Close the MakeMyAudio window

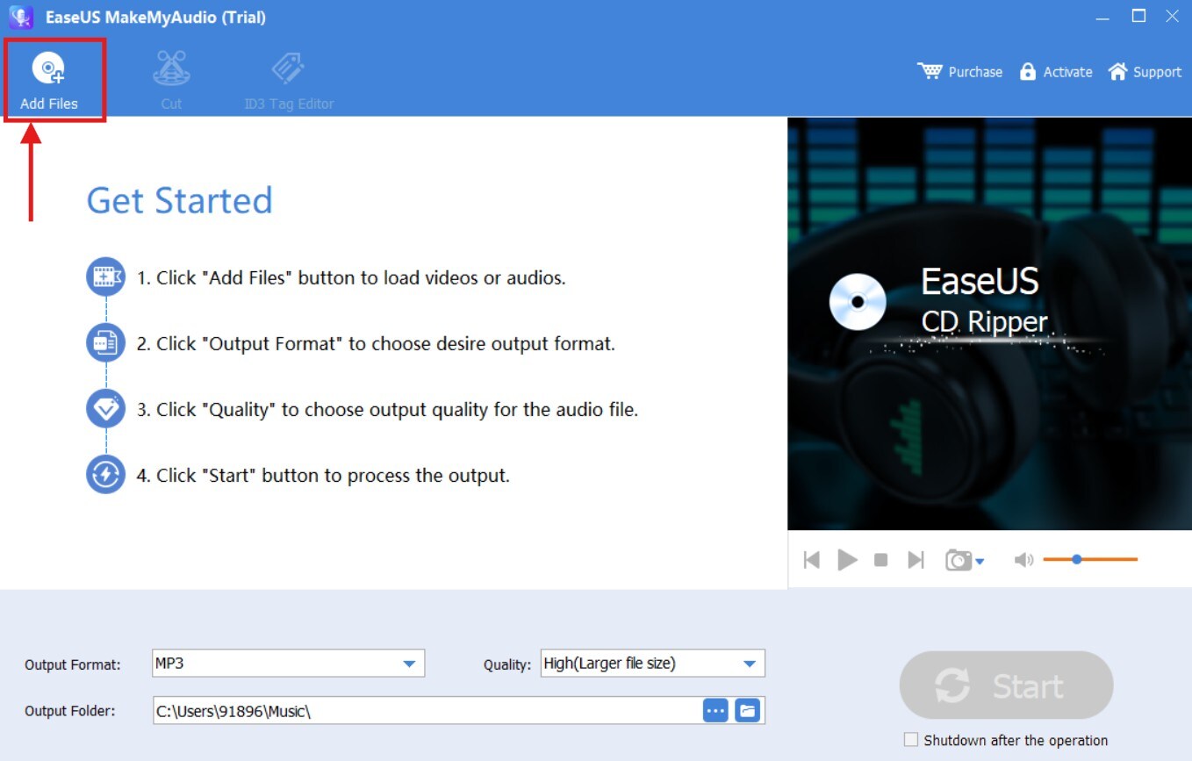tap(1172, 16)
